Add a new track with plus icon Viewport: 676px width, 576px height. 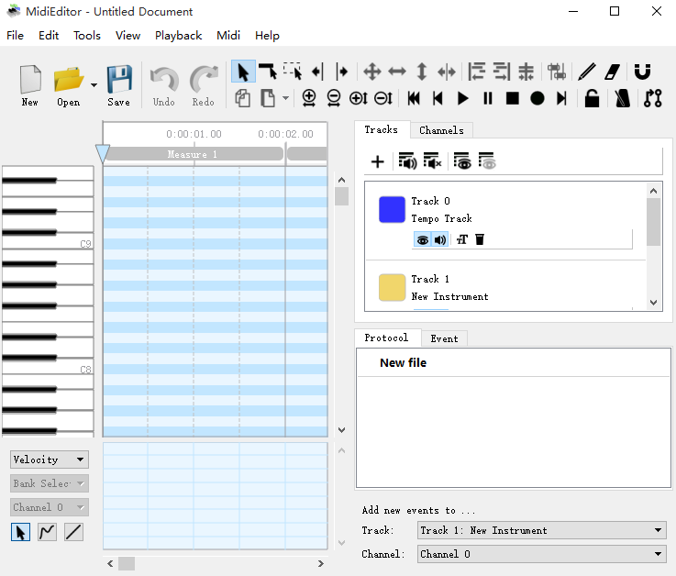377,162
